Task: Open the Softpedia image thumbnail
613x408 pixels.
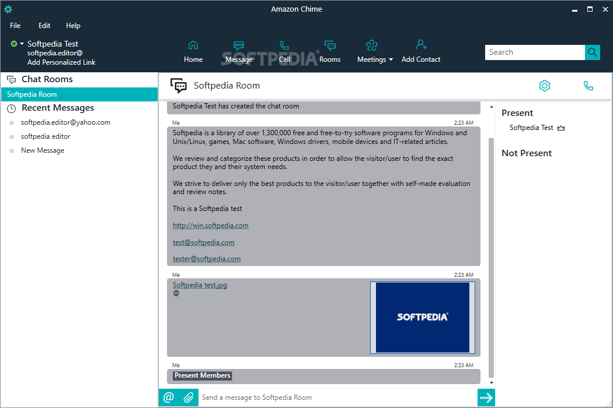Action: tap(423, 318)
